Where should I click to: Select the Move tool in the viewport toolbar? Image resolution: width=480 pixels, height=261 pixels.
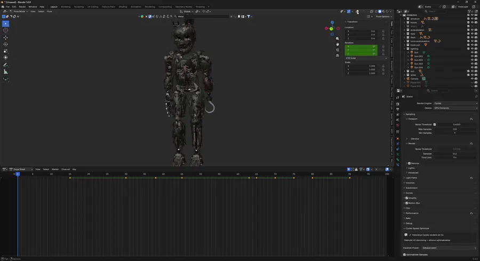[6, 37]
